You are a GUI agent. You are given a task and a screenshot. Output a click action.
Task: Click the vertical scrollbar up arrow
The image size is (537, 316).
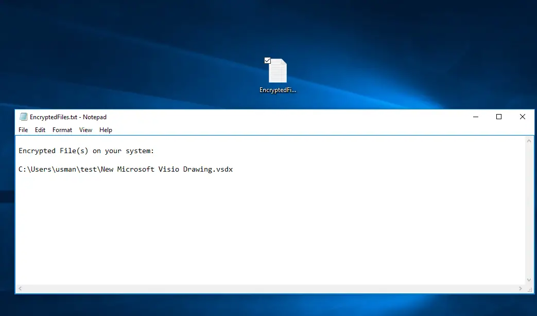coord(529,141)
